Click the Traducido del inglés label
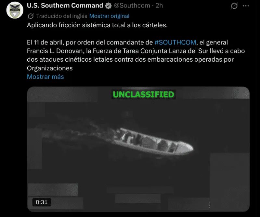260x217 pixels. (62, 16)
